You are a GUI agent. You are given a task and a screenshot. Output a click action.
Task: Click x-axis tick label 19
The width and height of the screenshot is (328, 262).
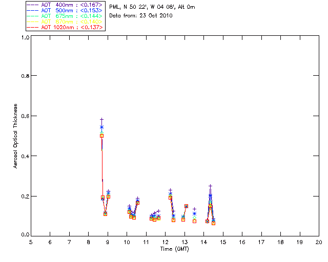[x=300, y=242]
